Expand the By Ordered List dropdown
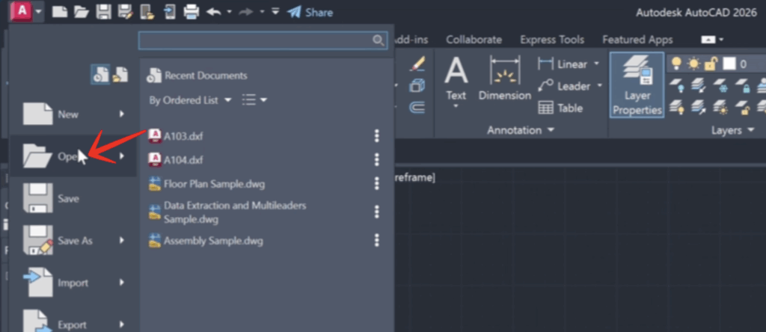Viewport: 766px width, 332px height. click(190, 99)
